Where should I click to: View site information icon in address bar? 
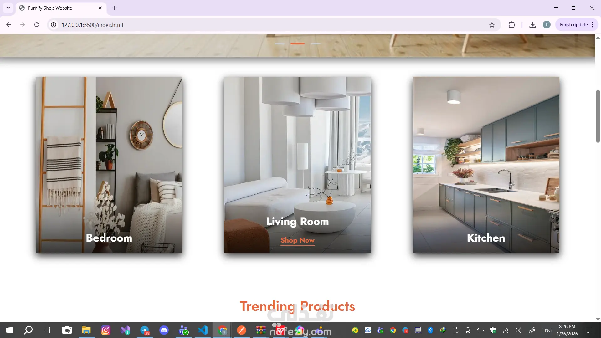(54, 25)
